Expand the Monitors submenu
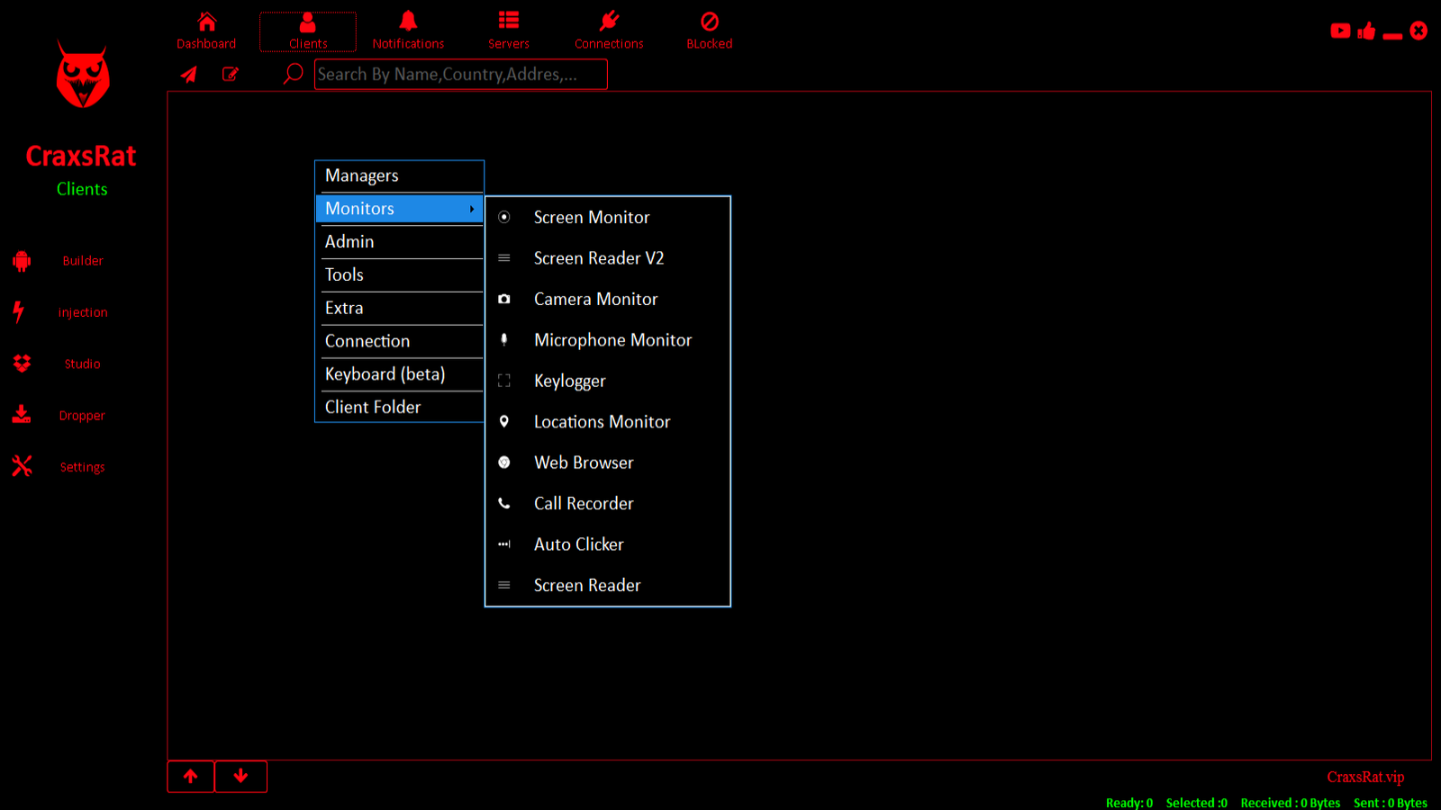This screenshot has height=810, width=1441. click(399, 209)
